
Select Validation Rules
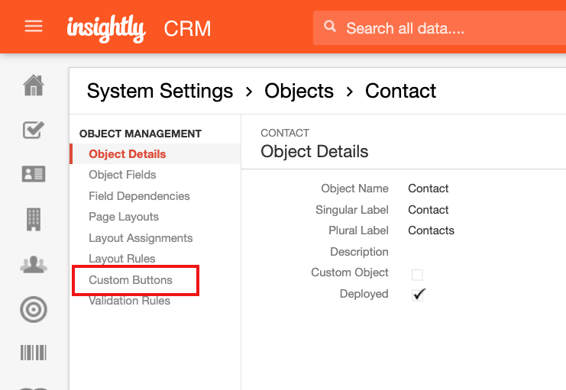(130, 301)
